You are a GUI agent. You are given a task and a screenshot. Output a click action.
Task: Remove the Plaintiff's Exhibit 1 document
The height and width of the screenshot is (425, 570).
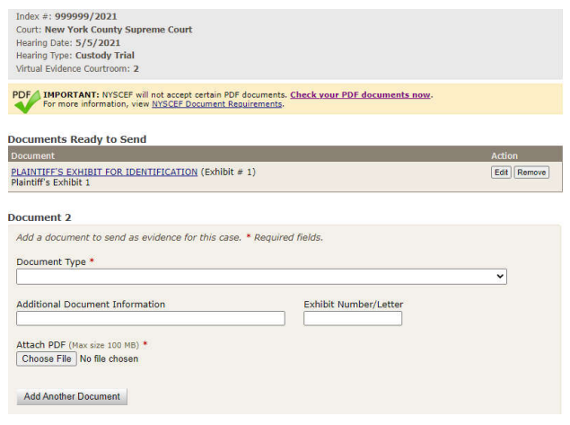coord(531,173)
